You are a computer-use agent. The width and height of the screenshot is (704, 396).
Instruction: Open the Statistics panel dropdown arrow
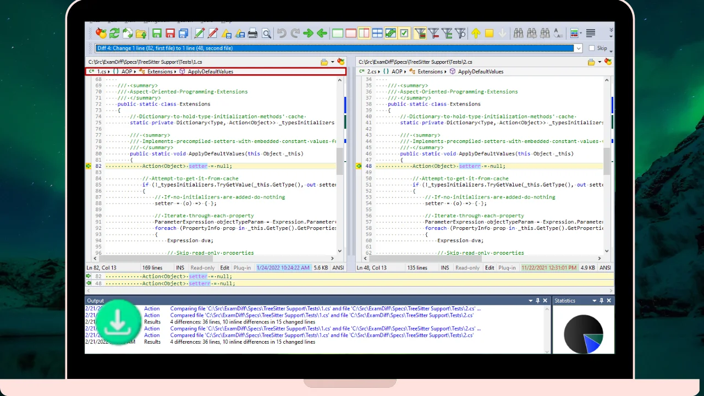point(594,301)
